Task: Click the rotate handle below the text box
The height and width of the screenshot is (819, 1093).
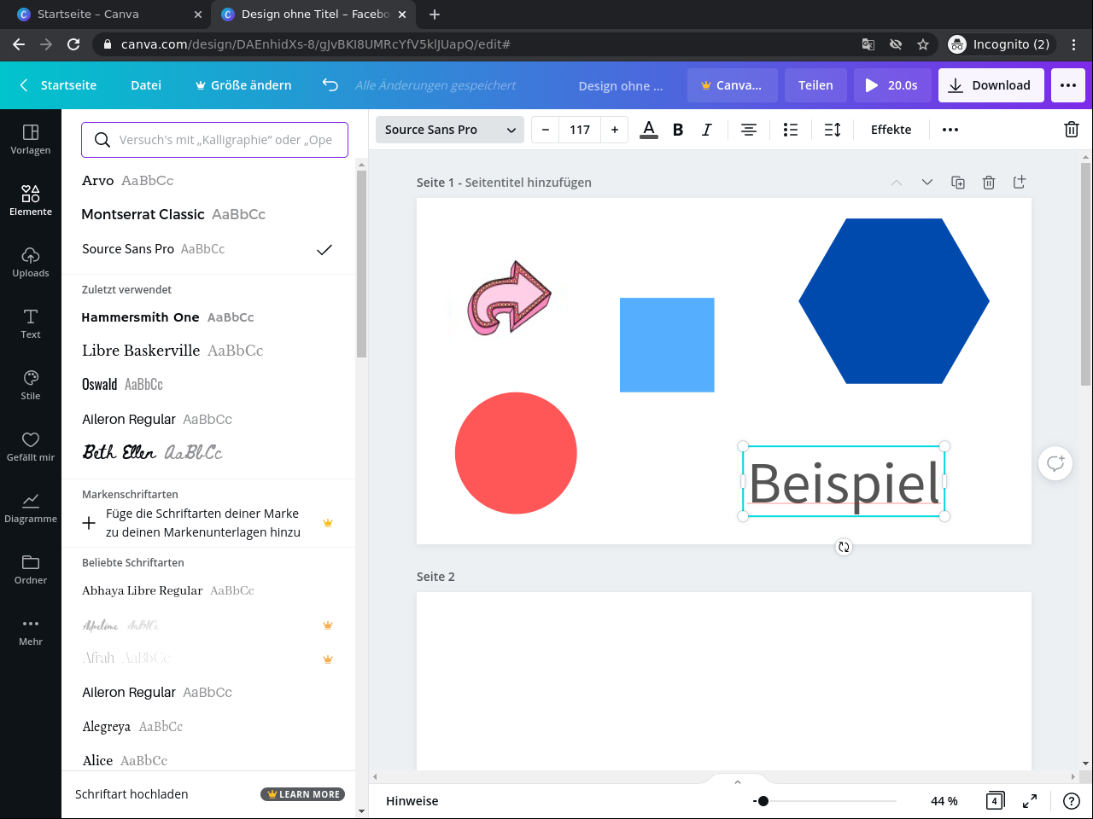Action: point(844,547)
